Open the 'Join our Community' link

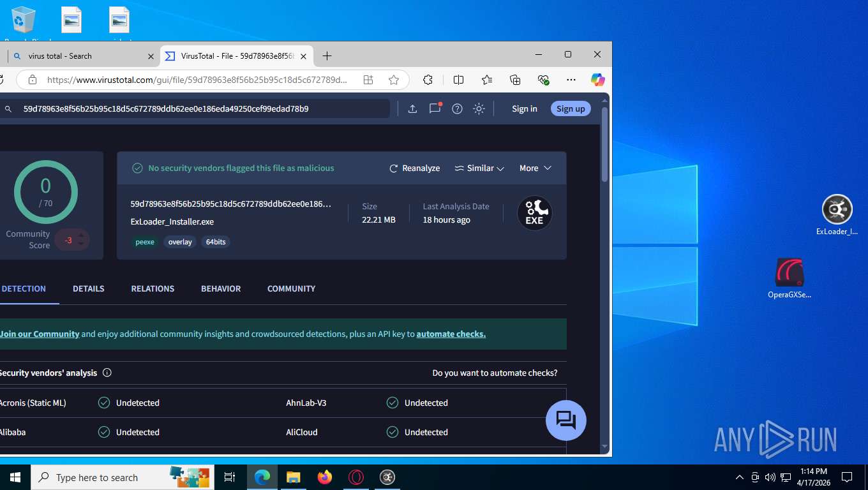click(40, 334)
